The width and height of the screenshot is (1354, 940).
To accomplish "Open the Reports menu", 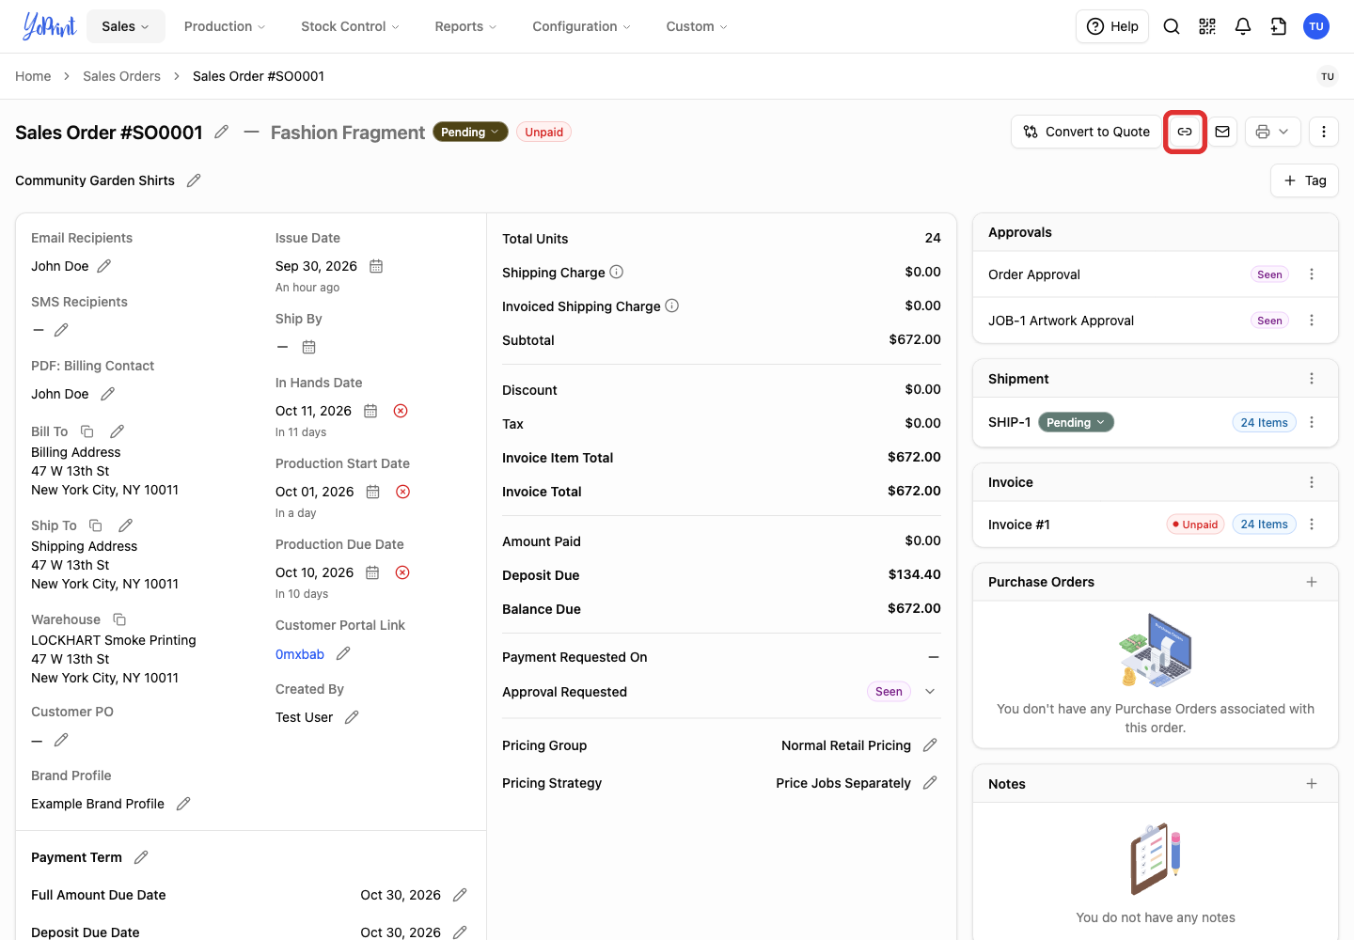I will tap(465, 26).
